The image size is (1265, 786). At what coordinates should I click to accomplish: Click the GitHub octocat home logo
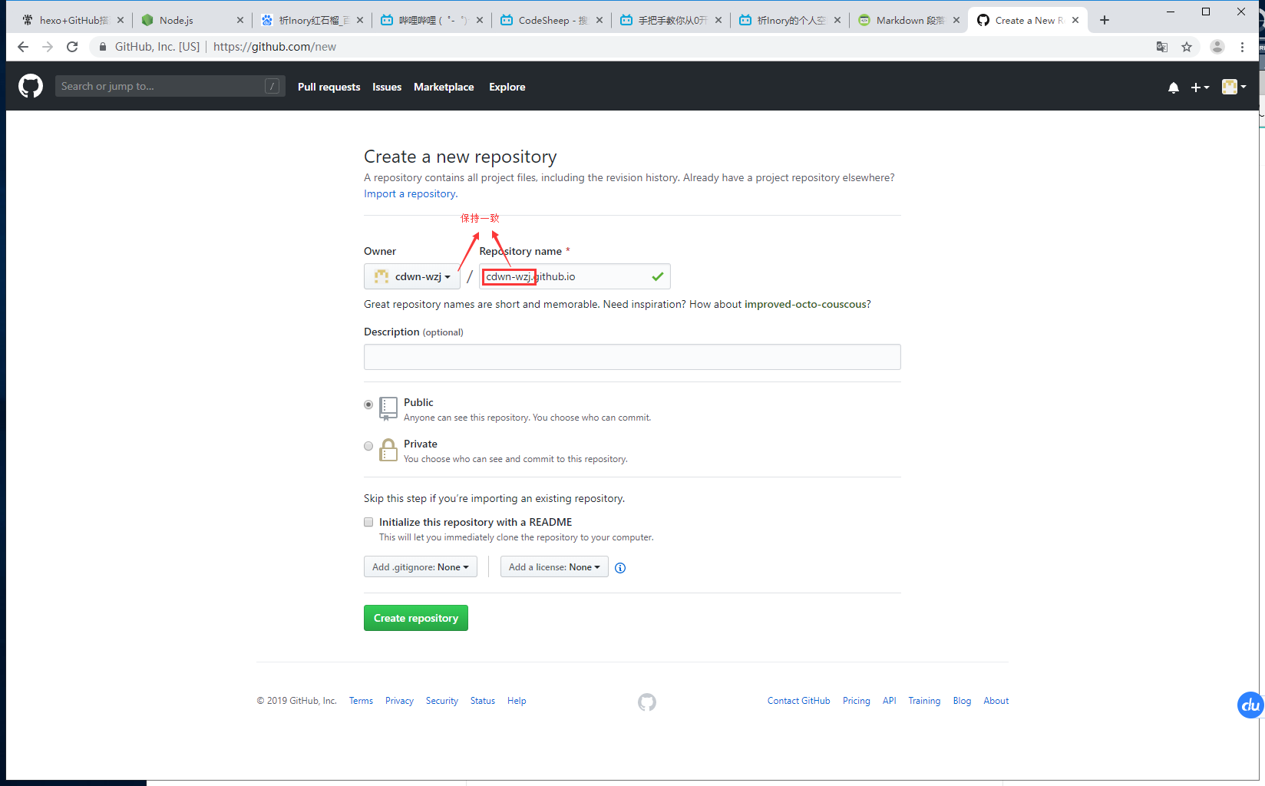coord(30,86)
